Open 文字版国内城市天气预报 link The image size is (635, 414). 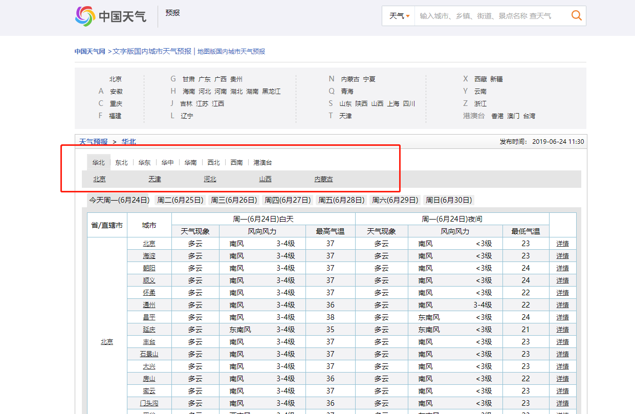pos(152,52)
